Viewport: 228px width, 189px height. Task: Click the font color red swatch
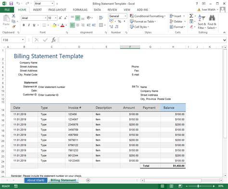(63, 25)
